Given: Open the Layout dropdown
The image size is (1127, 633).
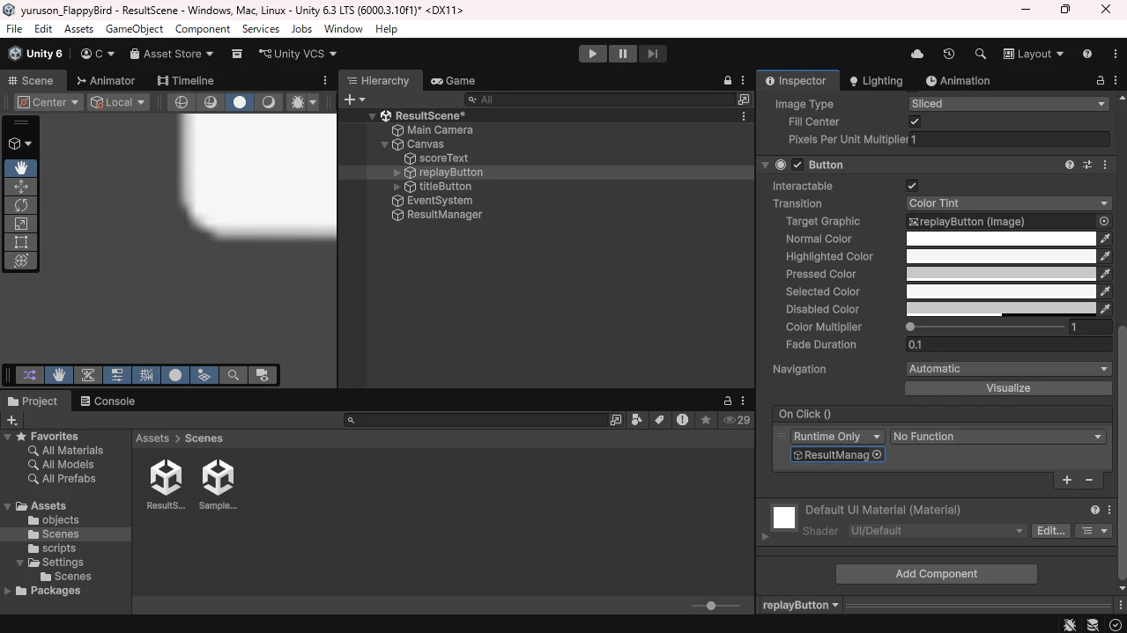Looking at the screenshot, I should [1034, 54].
